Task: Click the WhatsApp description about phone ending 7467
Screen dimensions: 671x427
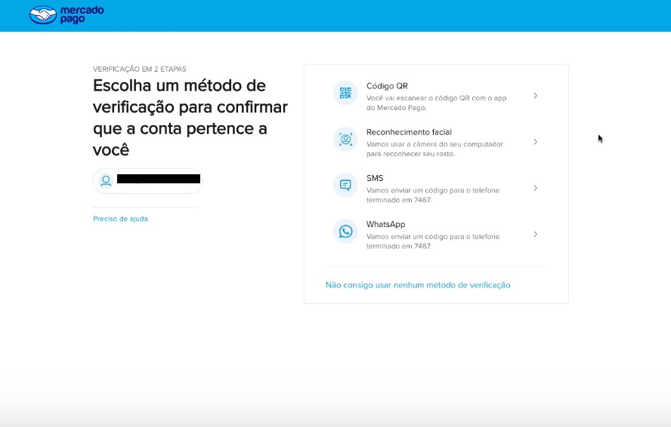Action: (433, 241)
